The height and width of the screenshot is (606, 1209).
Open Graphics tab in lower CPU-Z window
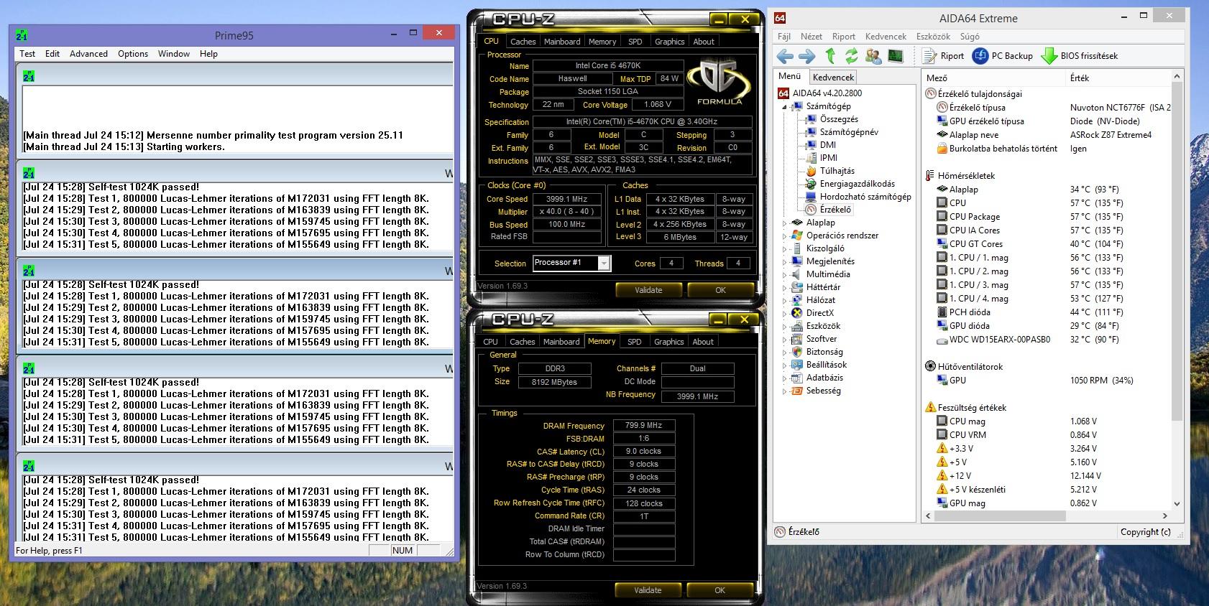(669, 342)
